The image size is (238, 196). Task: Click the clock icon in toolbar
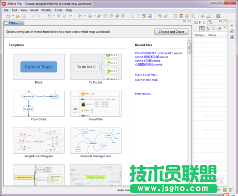pyautogui.click(x=187, y=16)
